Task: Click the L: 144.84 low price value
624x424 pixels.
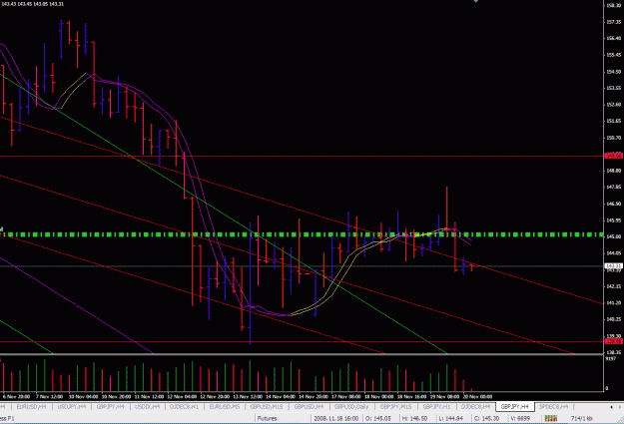Action: point(451,418)
